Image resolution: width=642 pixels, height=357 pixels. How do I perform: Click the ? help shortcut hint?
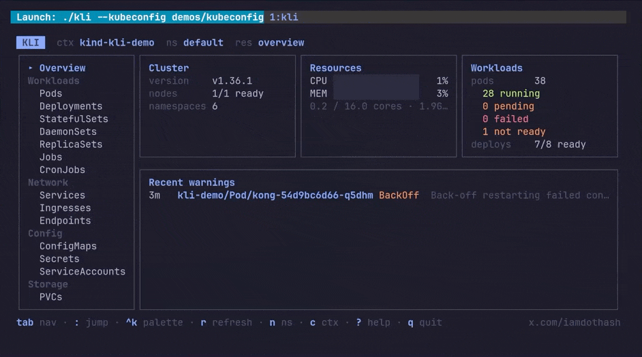pos(373,322)
